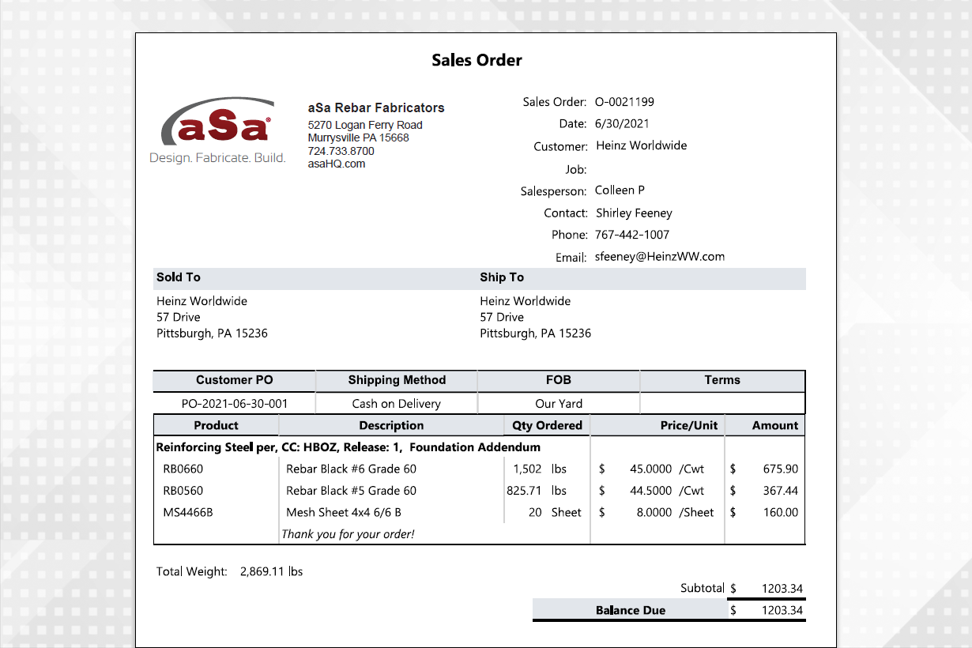
Task: Click customer name Heinz Worldwide in header
Action: (x=641, y=145)
